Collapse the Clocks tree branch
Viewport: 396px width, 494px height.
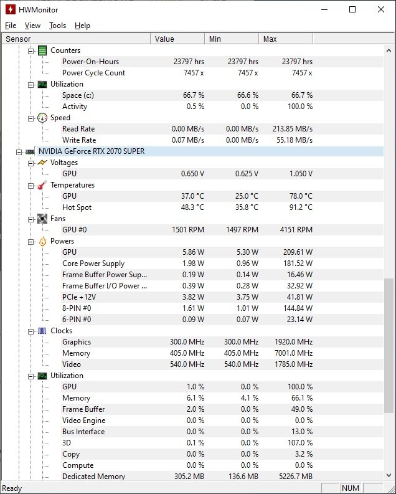click(31, 331)
